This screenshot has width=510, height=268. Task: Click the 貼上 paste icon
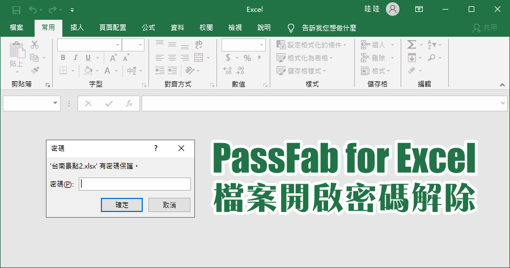(16, 51)
